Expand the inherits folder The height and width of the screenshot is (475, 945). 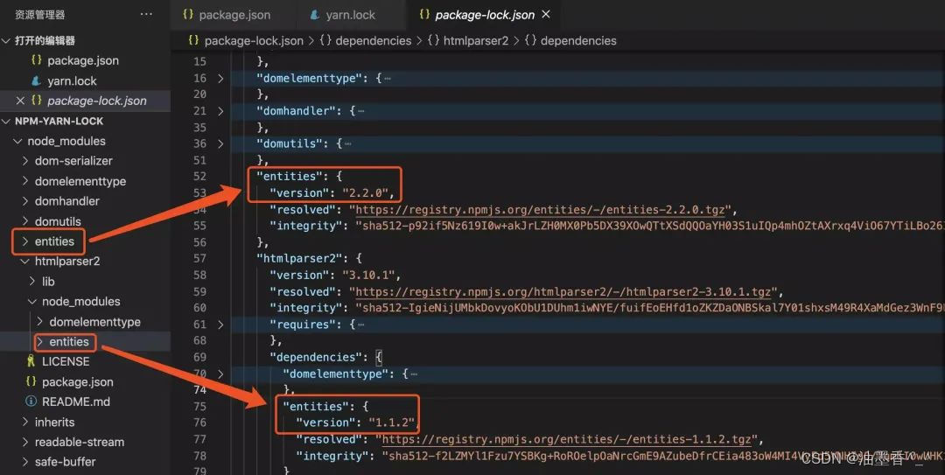(25, 422)
